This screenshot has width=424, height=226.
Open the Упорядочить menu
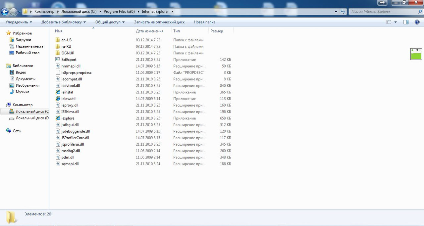coord(19,22)
